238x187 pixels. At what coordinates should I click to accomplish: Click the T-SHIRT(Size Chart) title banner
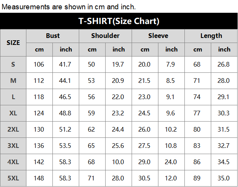(119, 21)
